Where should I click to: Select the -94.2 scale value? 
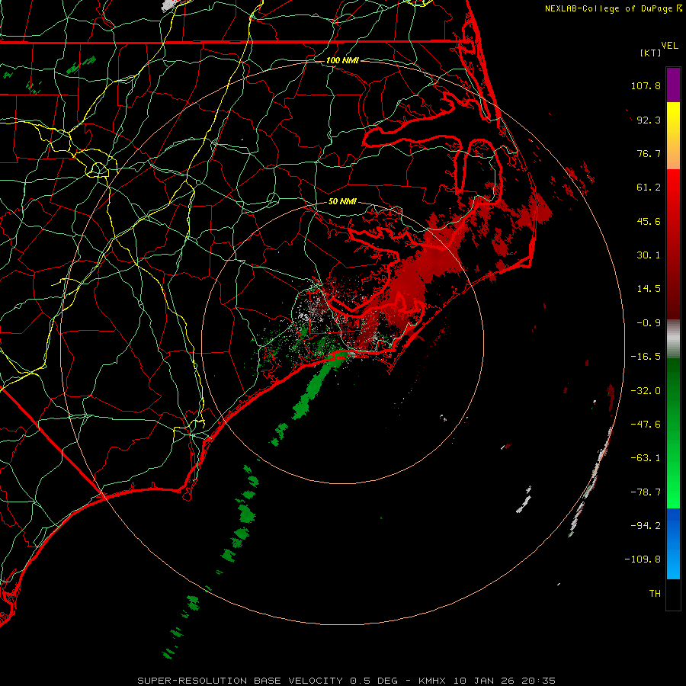point(646,525)
